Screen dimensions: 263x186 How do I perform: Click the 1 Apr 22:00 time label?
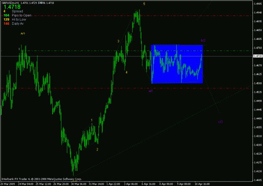(x=113, y=184)
